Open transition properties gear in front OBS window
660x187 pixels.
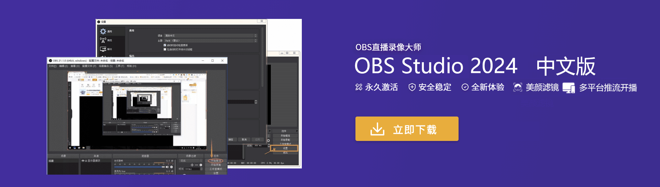pyautogui.click(x=201, y=165)
